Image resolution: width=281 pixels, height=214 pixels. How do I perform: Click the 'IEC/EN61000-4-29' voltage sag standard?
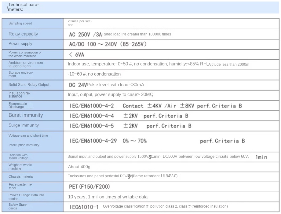93,141
